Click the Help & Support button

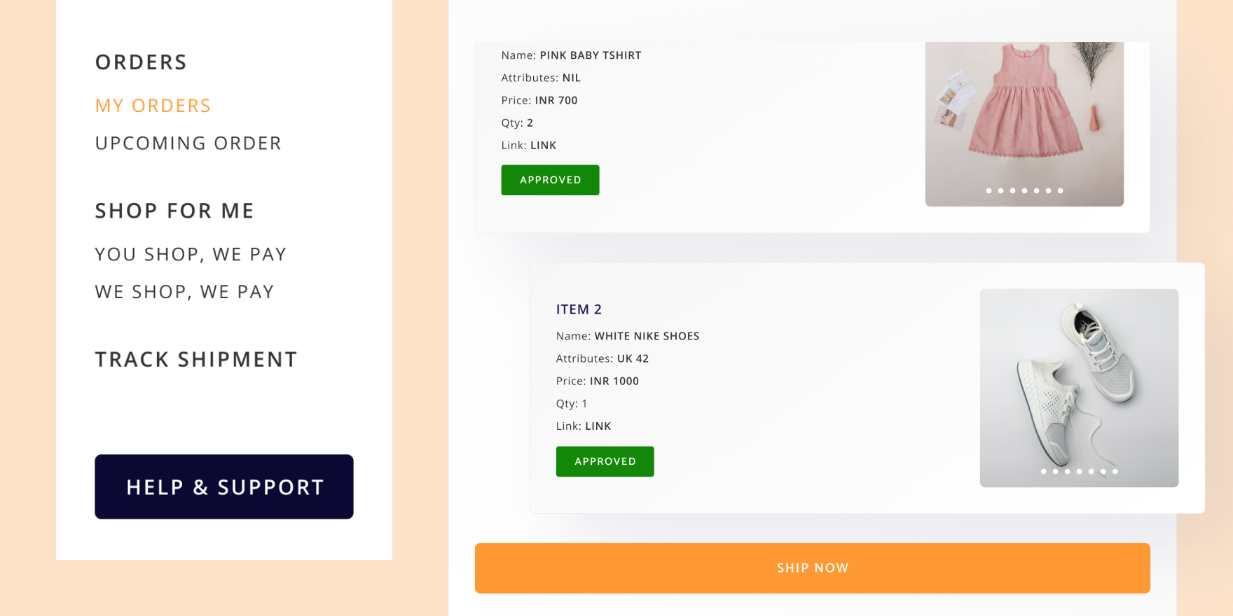click(x=224, y=487)
